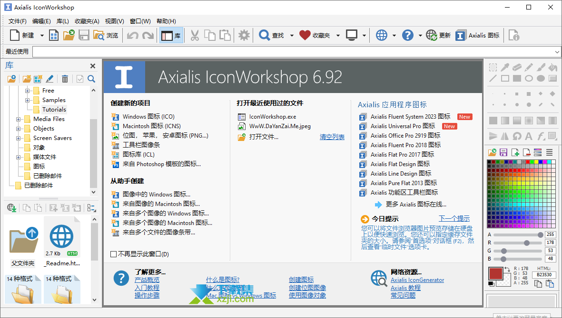Screen dimensions: 562x318
Task: Select the Samples folder in tree
Action: pyautogui.click(x=54, y=100)
